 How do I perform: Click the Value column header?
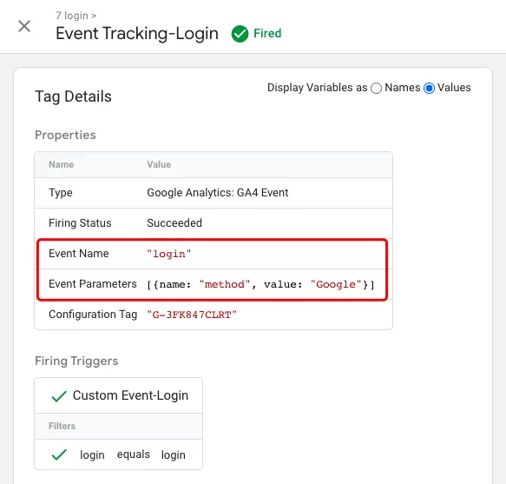[x=159, y=164]
